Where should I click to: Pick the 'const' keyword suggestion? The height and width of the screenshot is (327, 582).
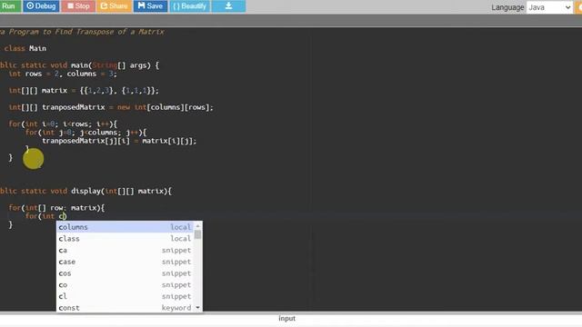click(x=125, y=308)
